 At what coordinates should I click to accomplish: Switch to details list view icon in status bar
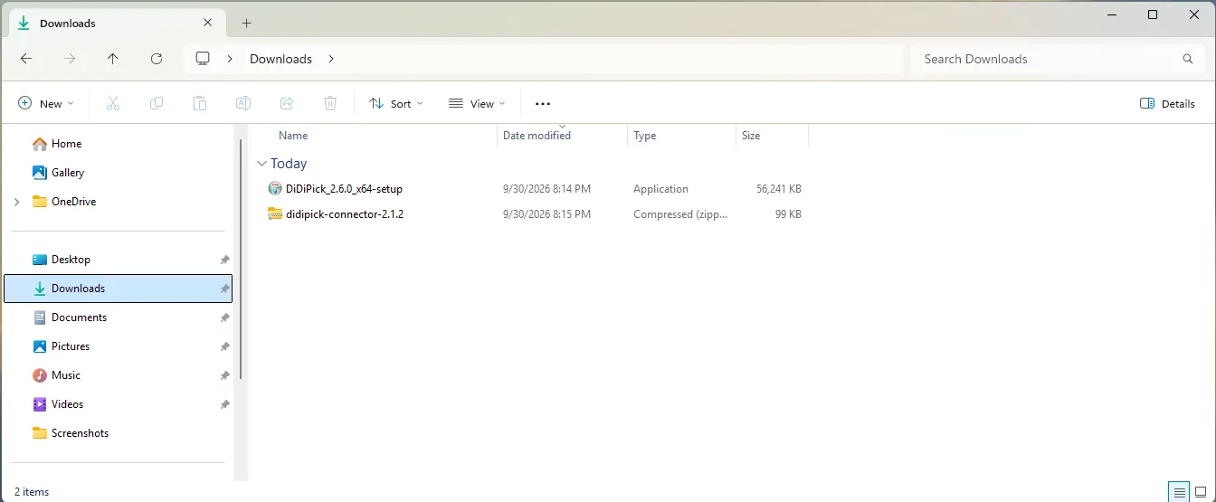[1180, 493]
